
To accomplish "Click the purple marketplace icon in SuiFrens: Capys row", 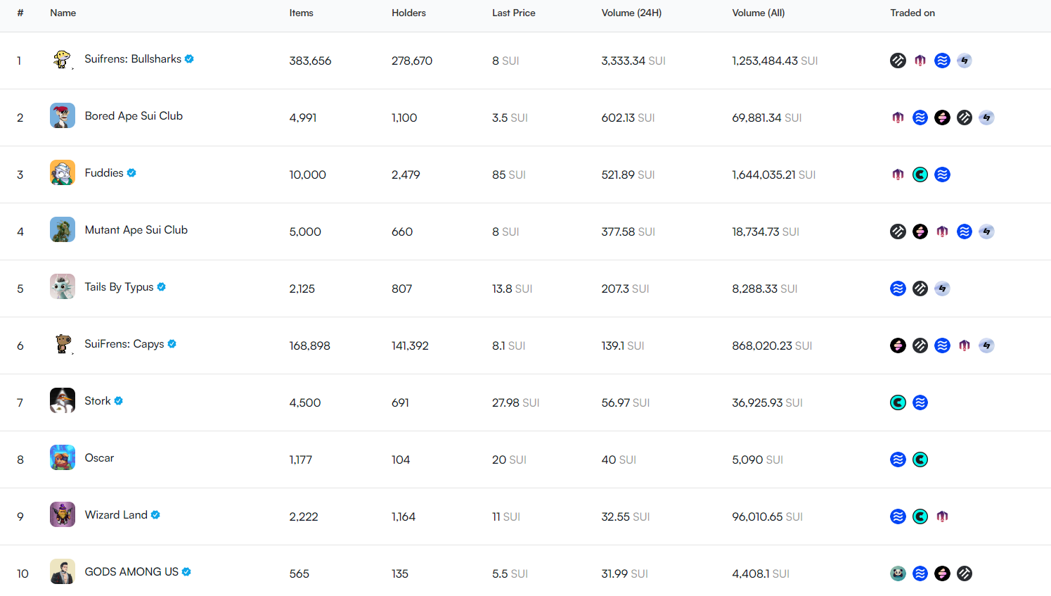I will tap(965, 345).
